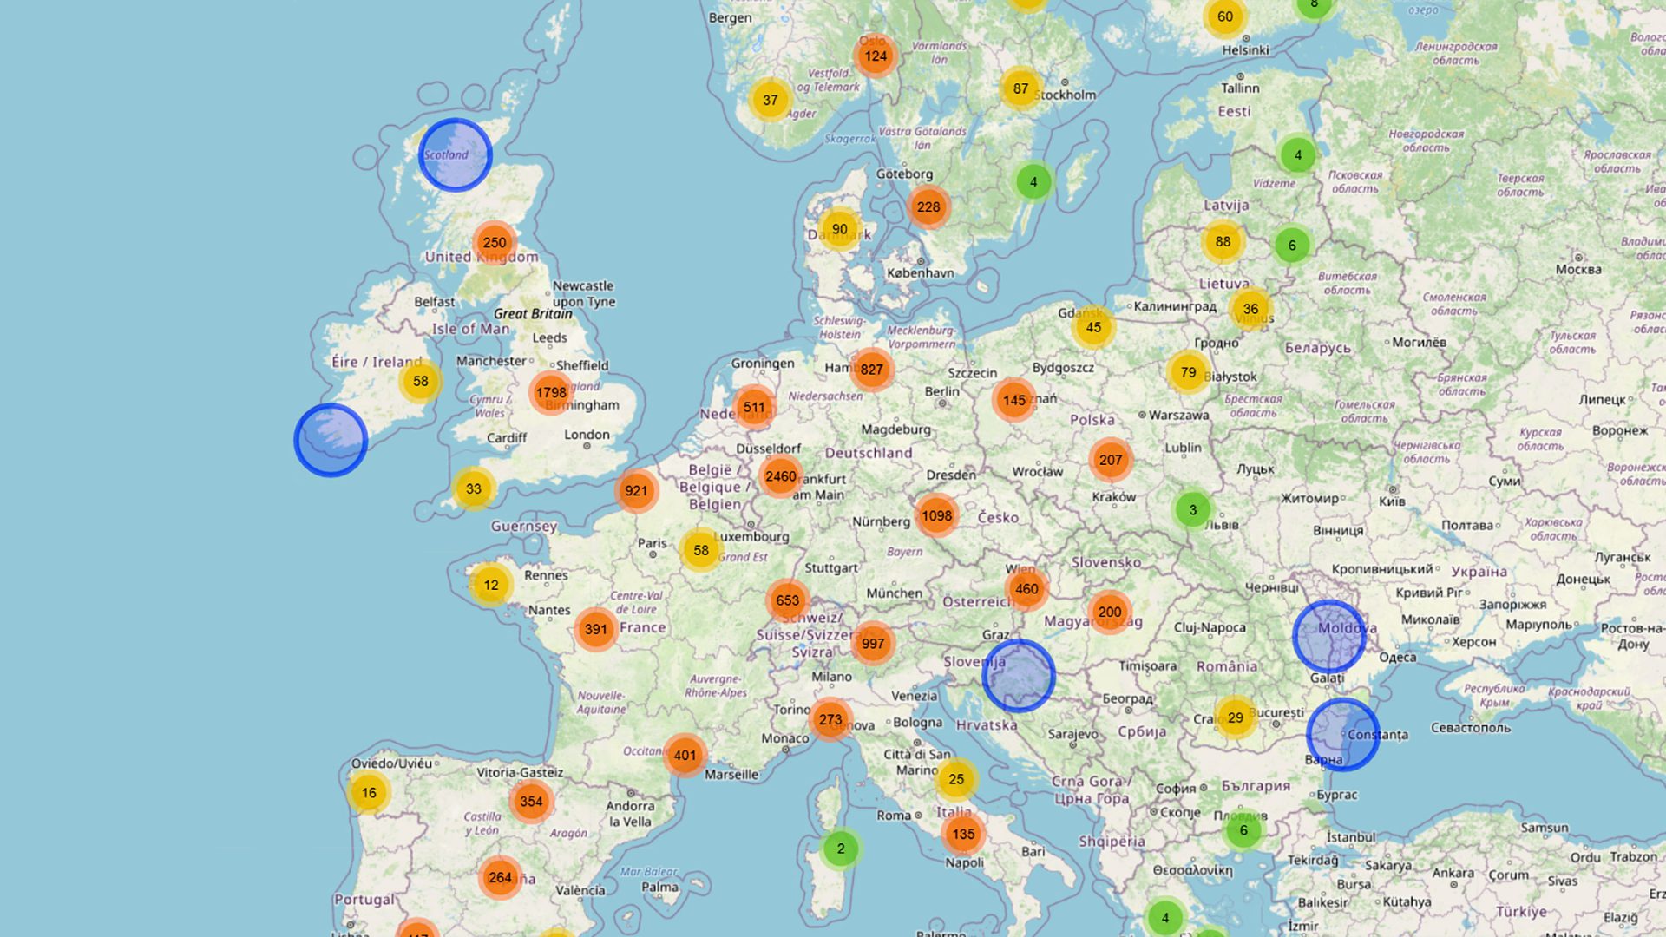Select the blue circle west of Ireland
The height and width of the screenshot is (937, 1666).
[x=331, y=440]
